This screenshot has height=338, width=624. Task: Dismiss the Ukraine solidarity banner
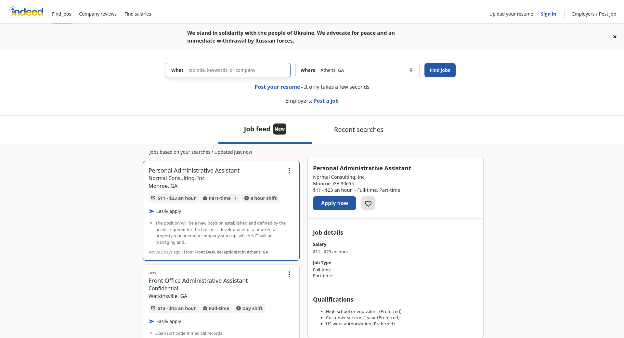click(615, 37)
